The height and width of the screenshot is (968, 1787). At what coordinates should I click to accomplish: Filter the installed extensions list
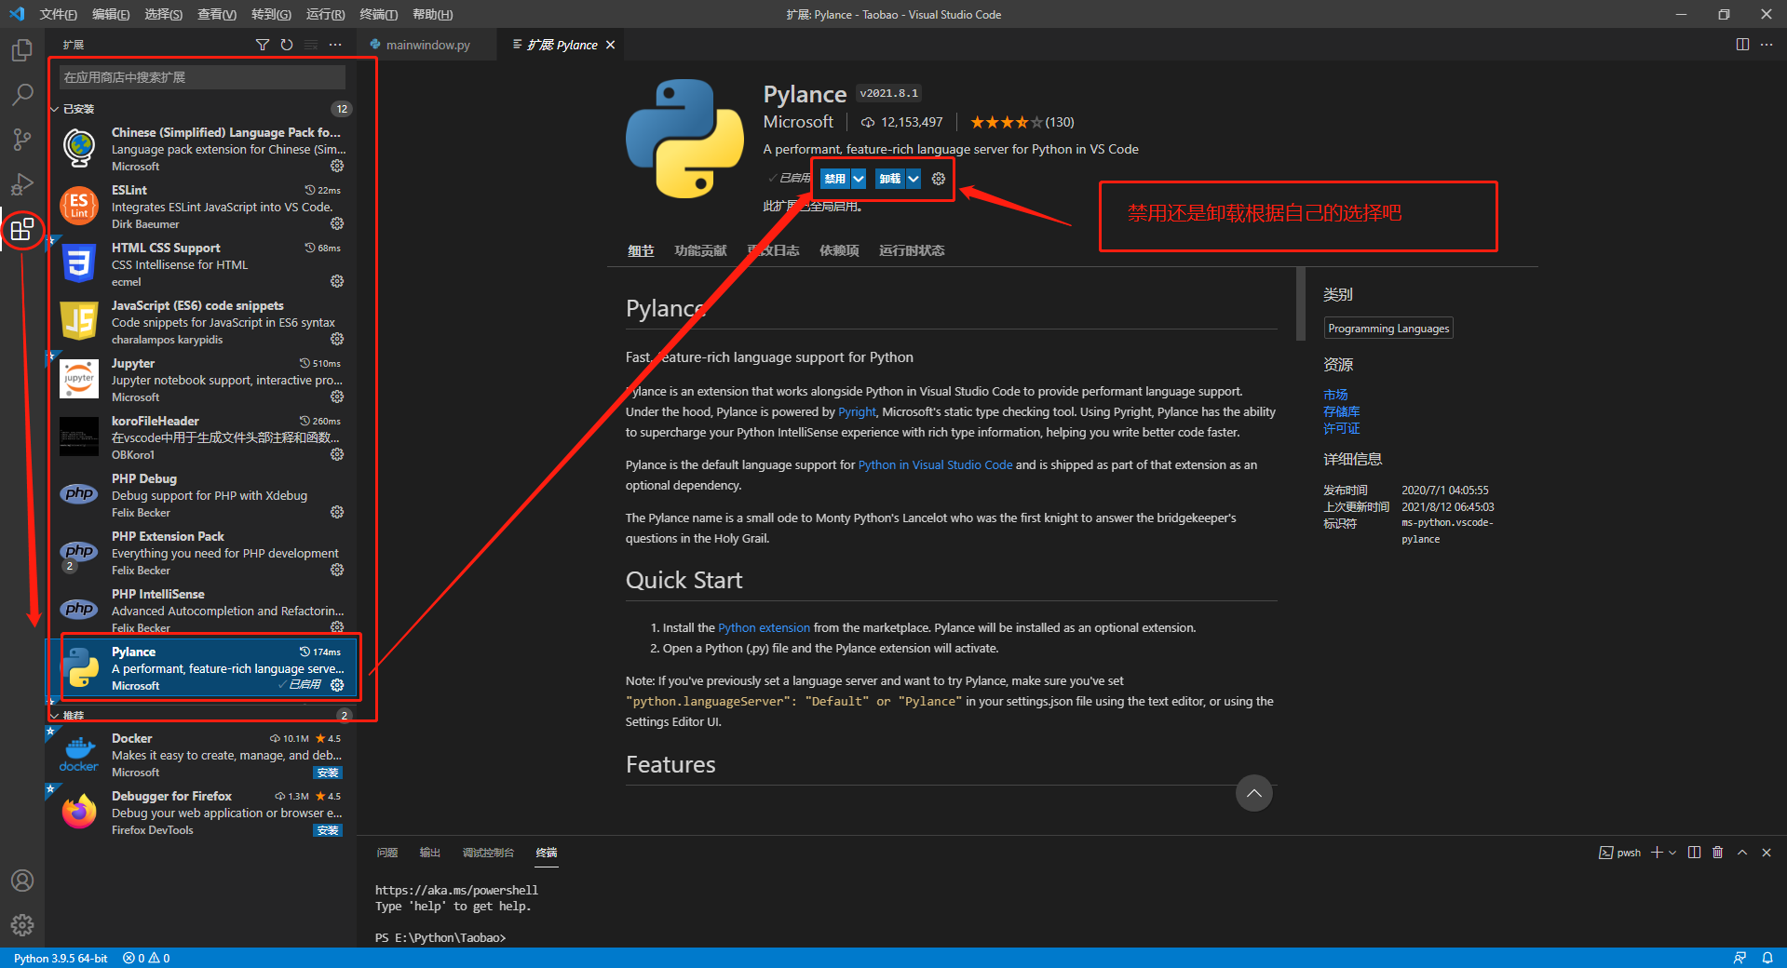pyautogui.click(x=263, y=44)
